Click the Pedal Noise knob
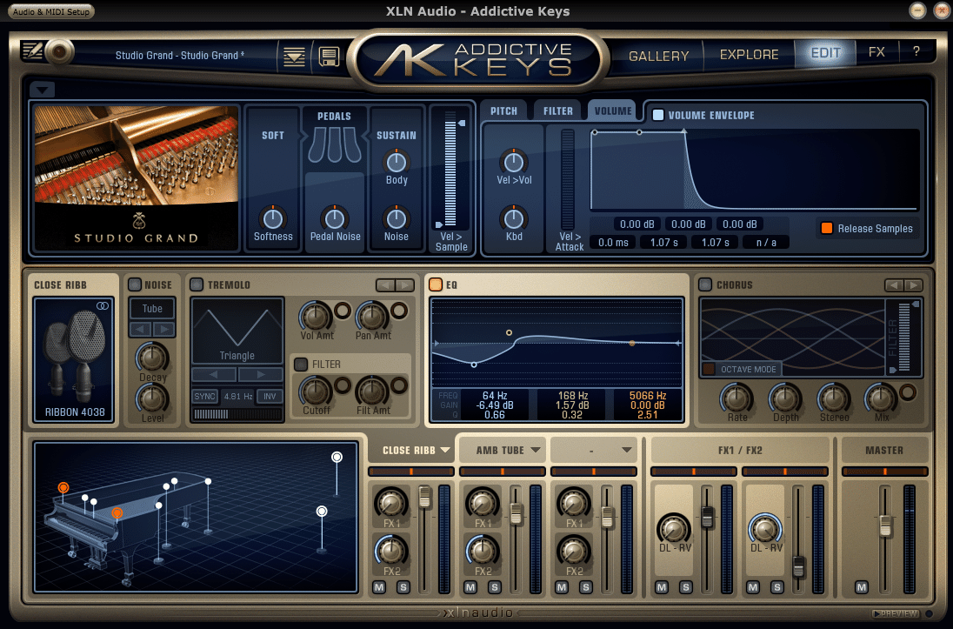 pos(334,218)
